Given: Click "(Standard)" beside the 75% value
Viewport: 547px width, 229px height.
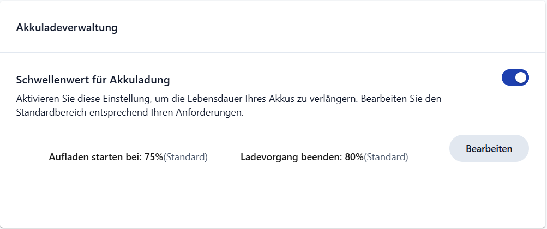Looking at the screenshot, I should [185, 158].
